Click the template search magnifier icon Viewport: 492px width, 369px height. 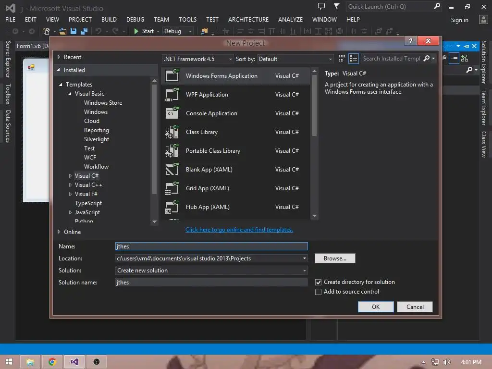click(427, 58)
